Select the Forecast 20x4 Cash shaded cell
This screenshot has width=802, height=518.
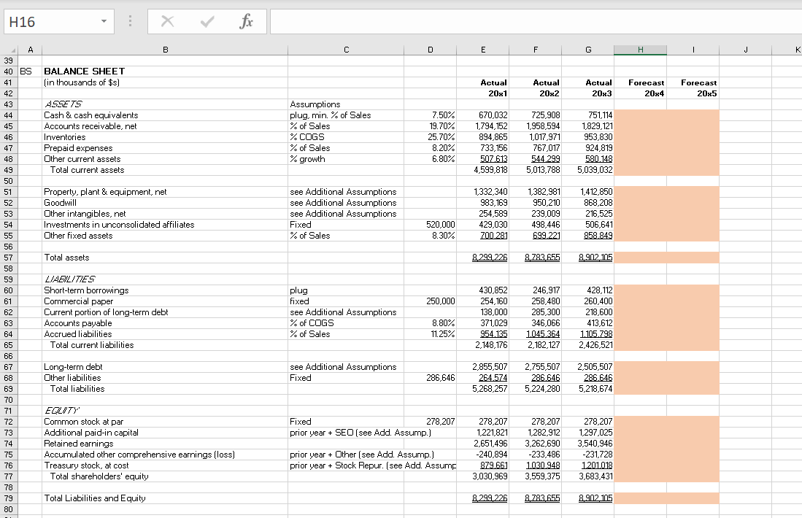pyautogui.click(x=640, y=115)
